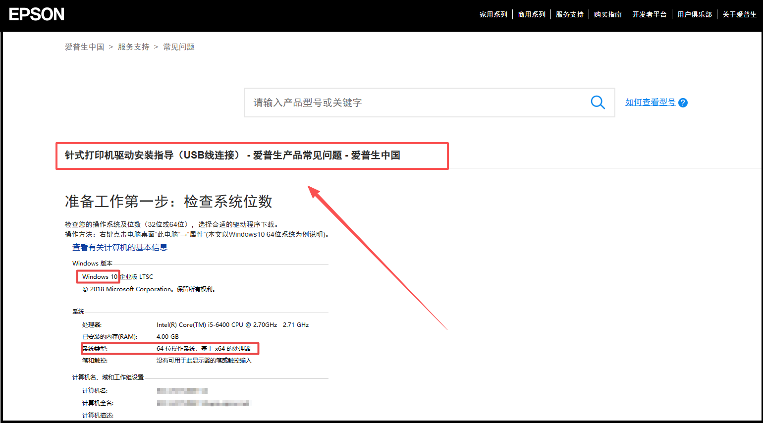This screenshot has width=763, height=425.
Task: Click the 检查您的操作系统及位数 instruction line
Action: click(x=172, y=224)
